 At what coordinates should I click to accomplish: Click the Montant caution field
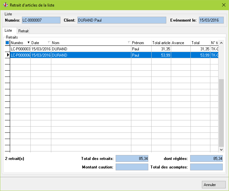point(132,167)
